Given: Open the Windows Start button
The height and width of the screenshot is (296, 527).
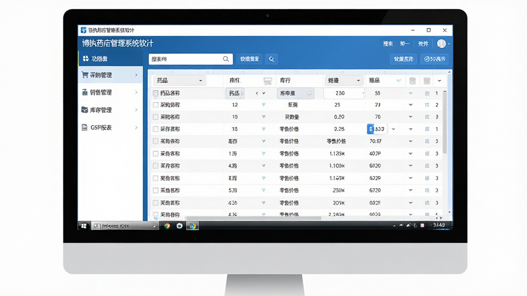Looking at the screenshot, I should [84, 226].
